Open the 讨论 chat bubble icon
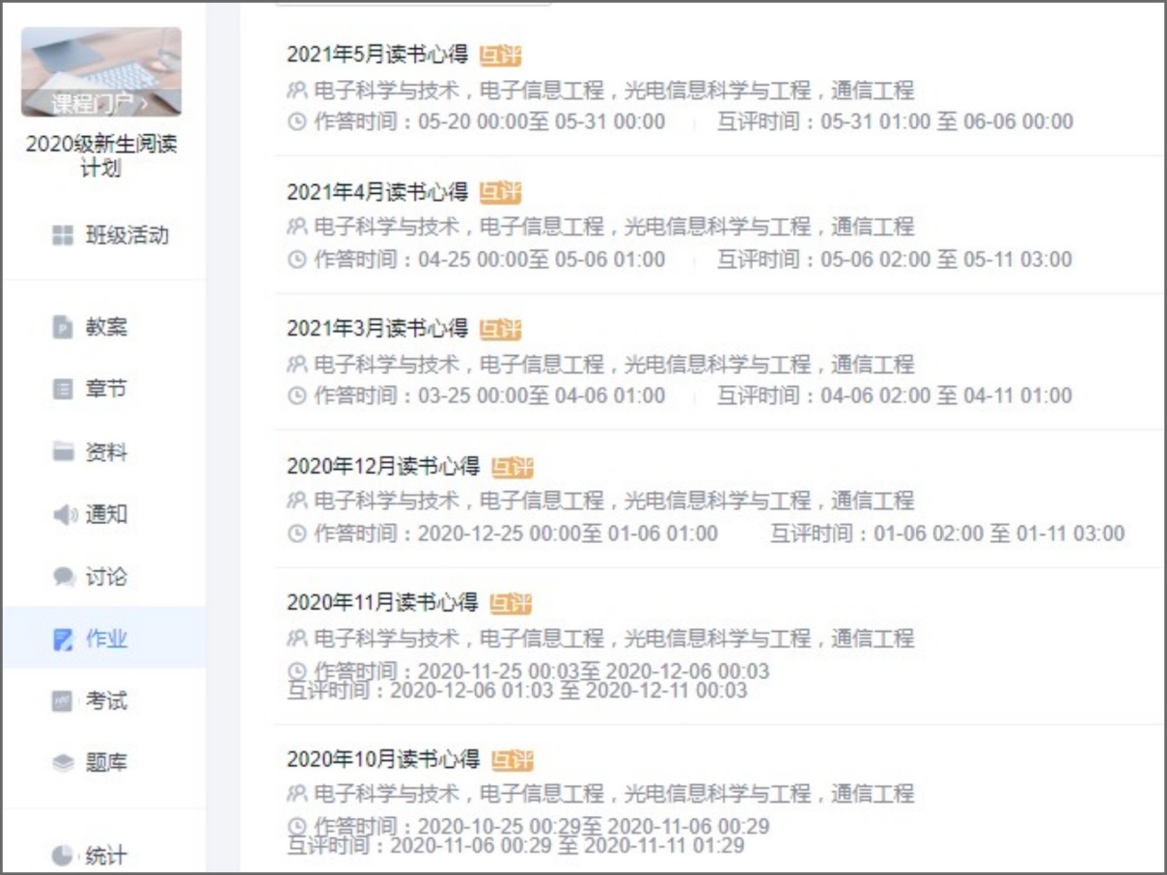Screen dimensions: 1167x875 64,577
